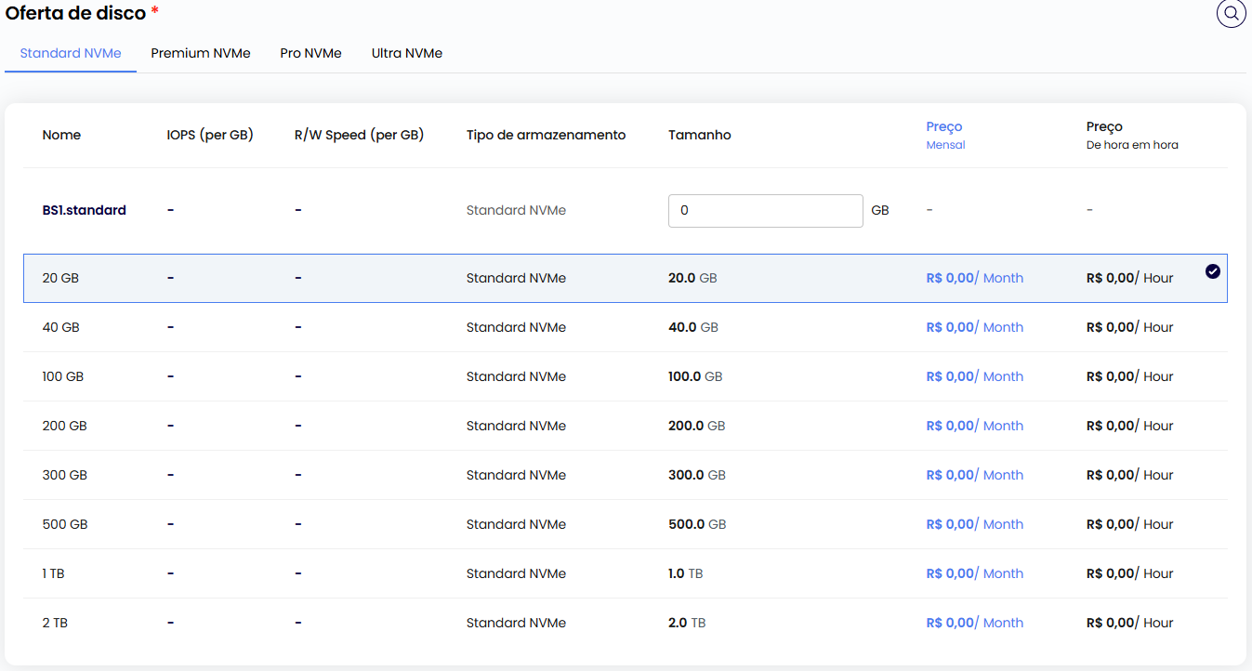Choose the 2 TB disk offer
Screen dimensions: 1252x671
click(x=626, y=623)
